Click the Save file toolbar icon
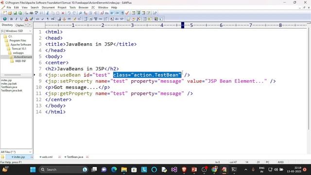This screenshot has height=175, width=311. (15, 13)
